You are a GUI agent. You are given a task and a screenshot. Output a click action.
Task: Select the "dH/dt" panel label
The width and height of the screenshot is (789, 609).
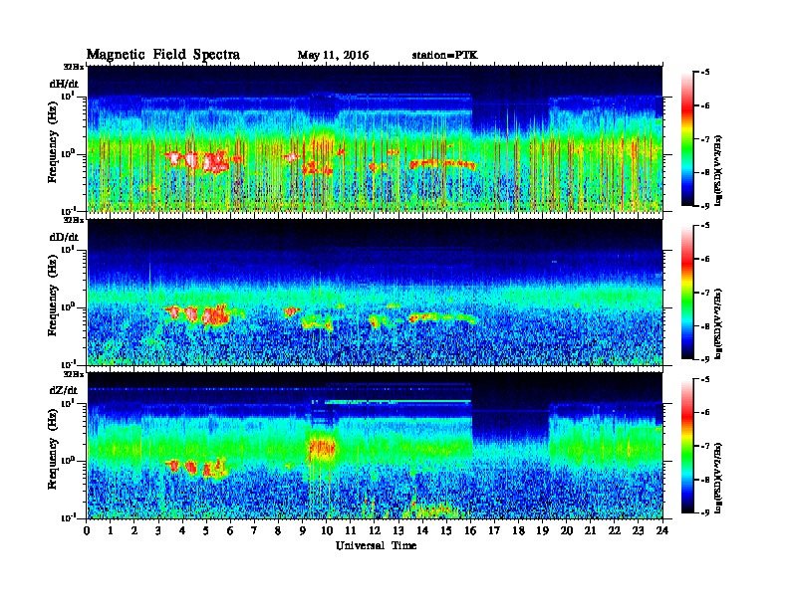click(x=64, y=84)
